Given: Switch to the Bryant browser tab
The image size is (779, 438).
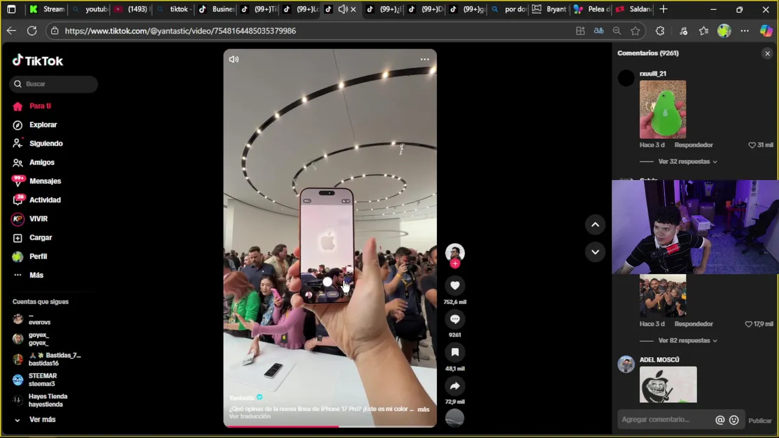Looking at the screenshot, I should coord(550,9).
